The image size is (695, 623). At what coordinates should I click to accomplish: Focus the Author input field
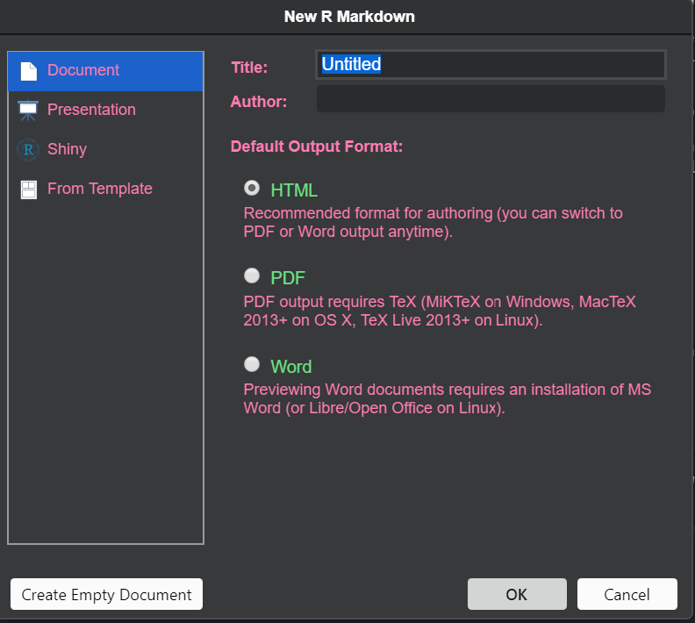(x=491, y=99)
